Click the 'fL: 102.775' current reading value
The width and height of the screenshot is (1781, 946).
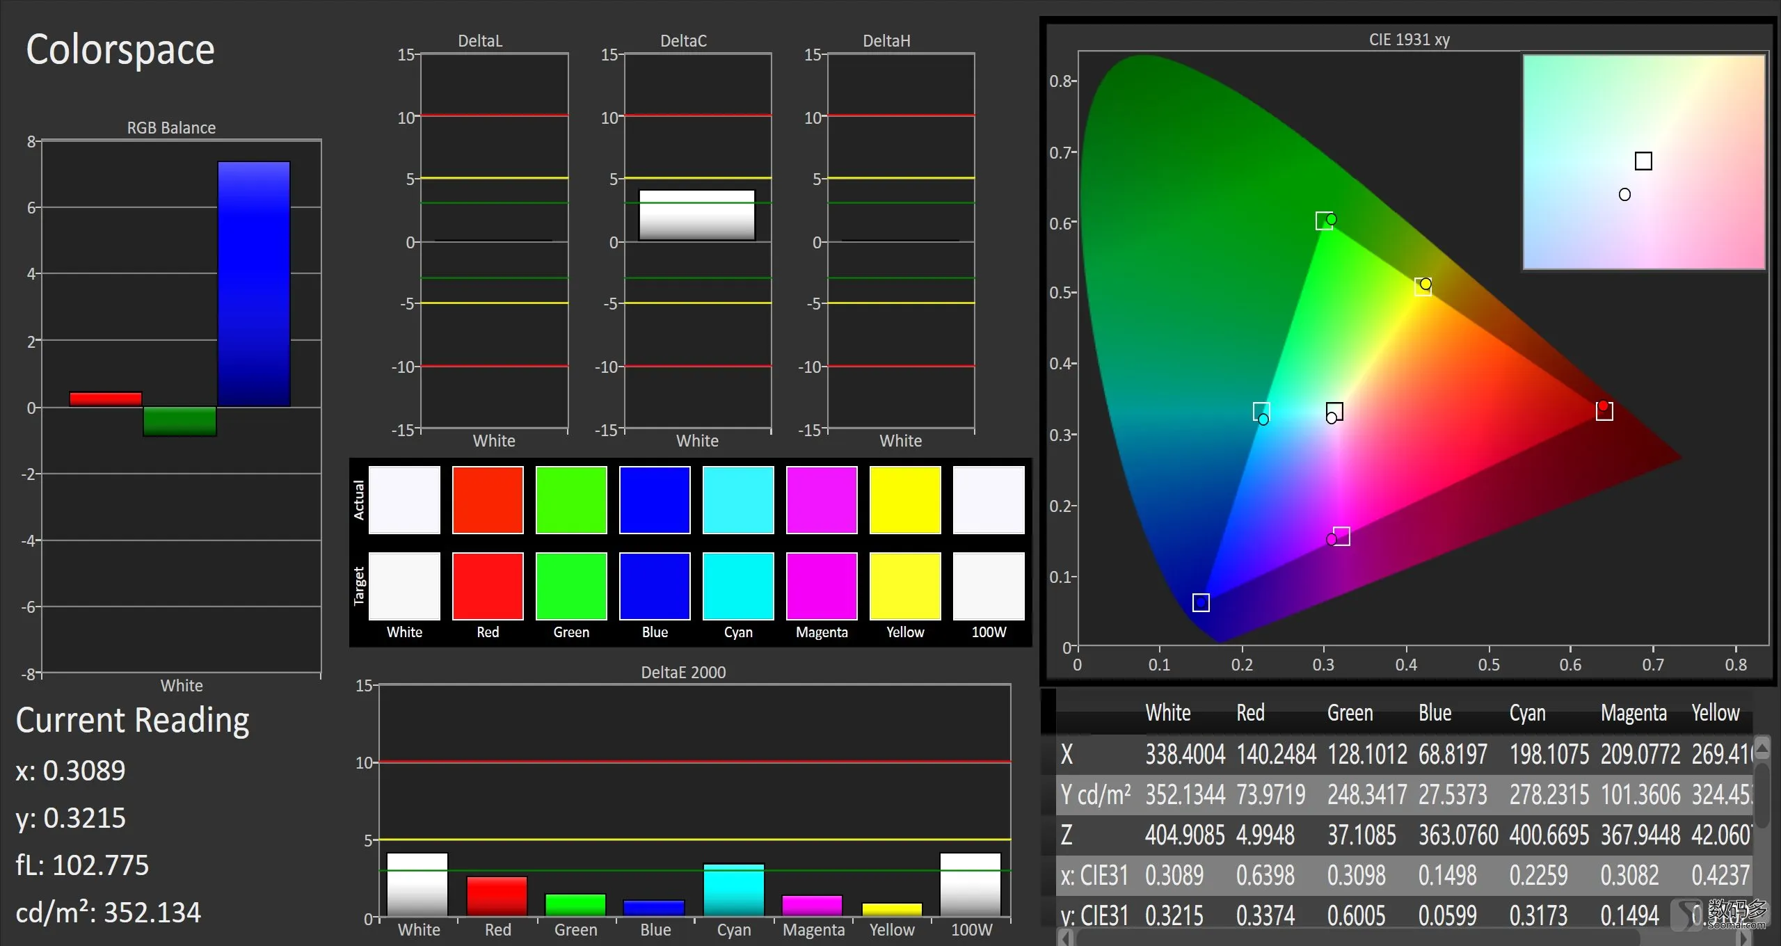[x=82, y=865]
